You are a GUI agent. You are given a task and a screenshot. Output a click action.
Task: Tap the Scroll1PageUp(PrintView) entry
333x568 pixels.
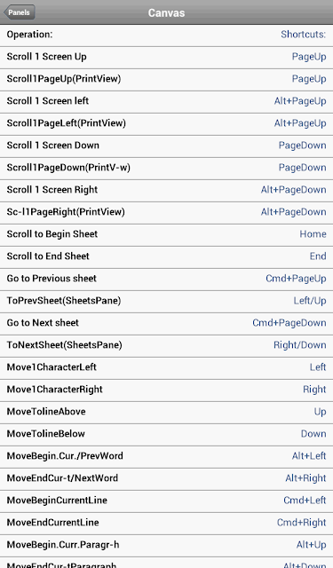[x=166, y=80]
